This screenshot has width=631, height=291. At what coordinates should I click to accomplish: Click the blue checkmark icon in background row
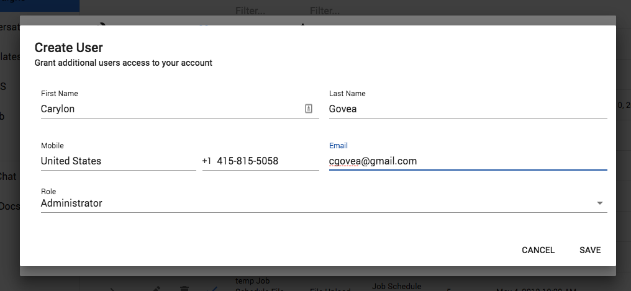(212, 288)
